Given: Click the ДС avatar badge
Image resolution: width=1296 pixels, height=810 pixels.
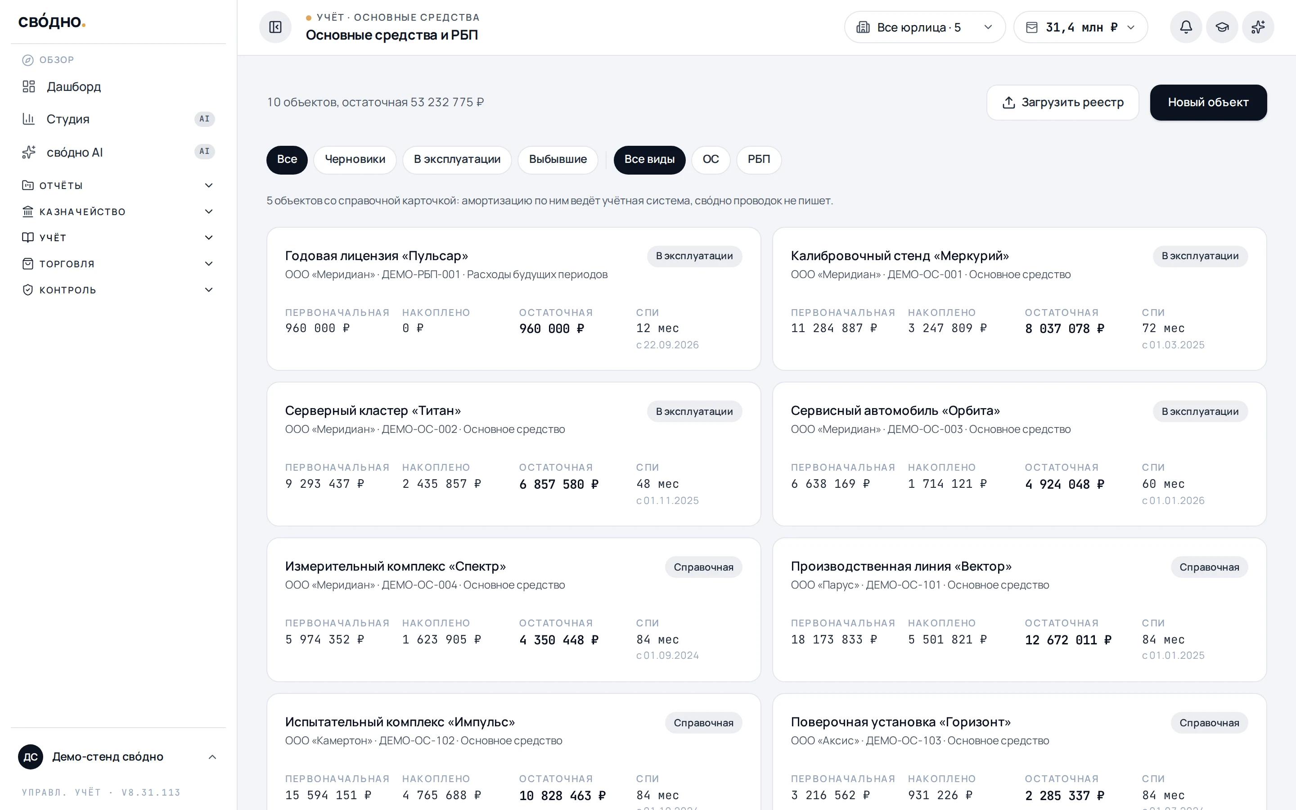Looking at the screenshot, I should tap(31, 756).
